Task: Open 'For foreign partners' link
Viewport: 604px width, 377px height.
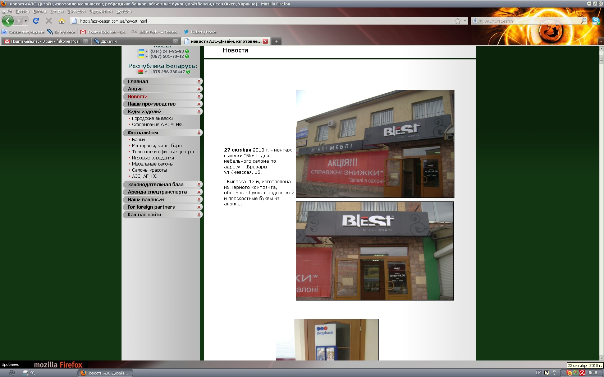Action: point(163,207)
